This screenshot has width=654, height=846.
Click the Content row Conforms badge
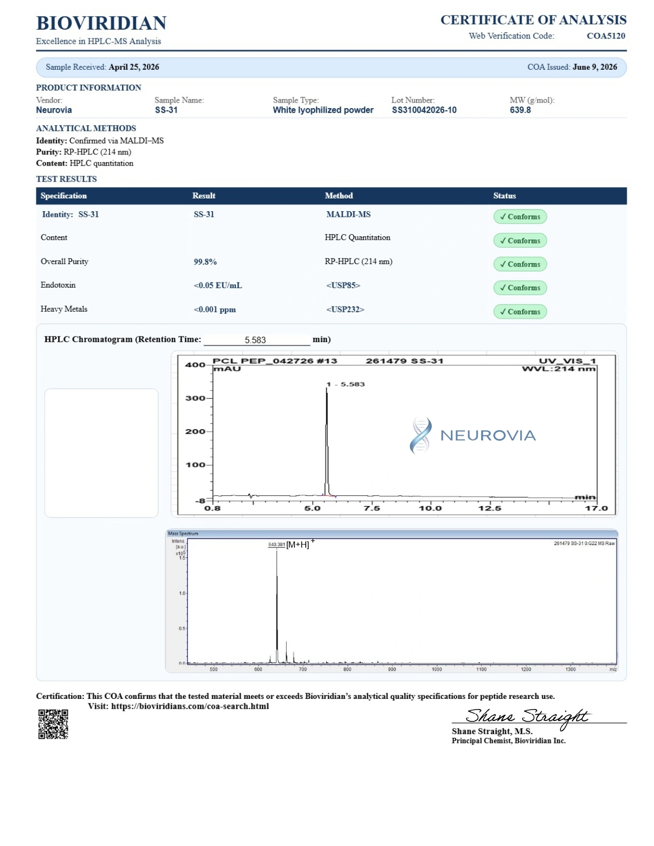pyautogui.click(x=520, y=240)
